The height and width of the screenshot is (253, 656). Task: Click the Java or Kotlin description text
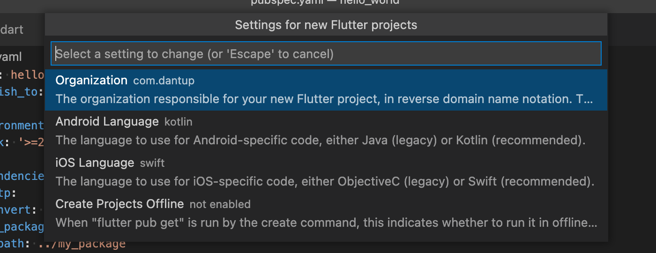321,141
